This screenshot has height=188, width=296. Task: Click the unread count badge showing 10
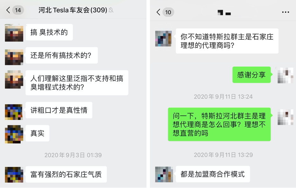[x=168, y=12]
